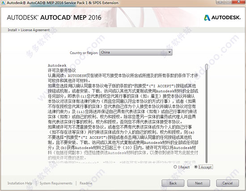
Task: Click the Back button
Action: point(173,183)
